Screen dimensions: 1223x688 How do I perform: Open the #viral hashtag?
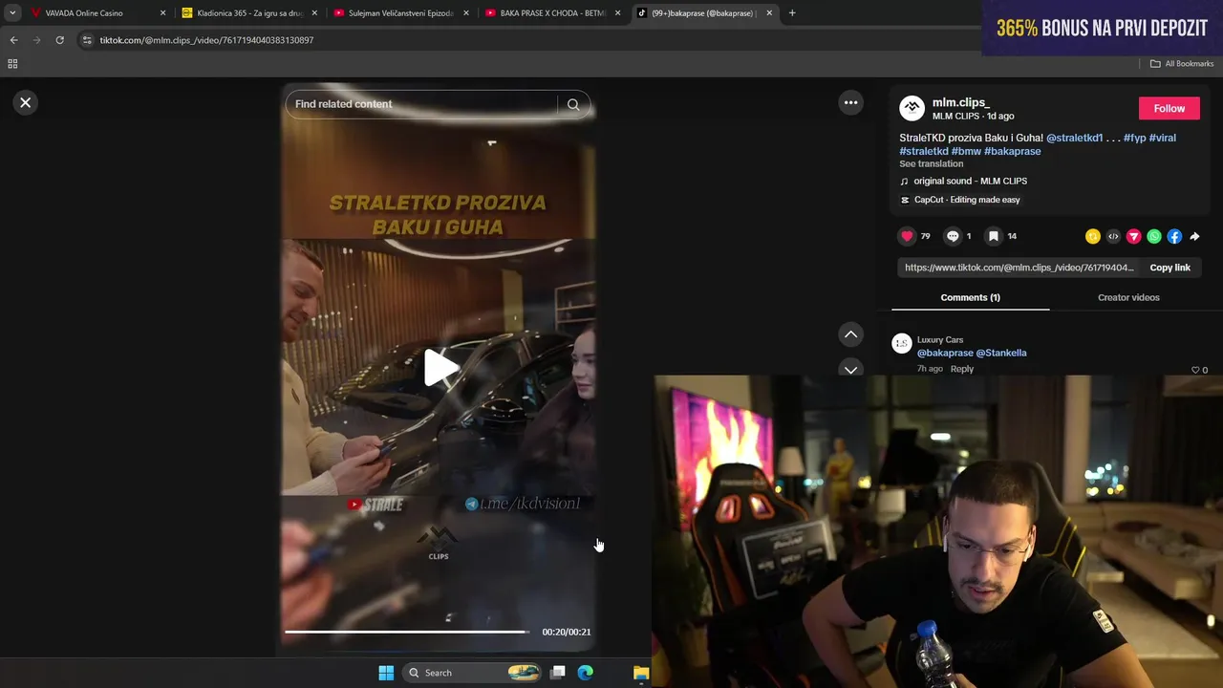click(x=1162, y=138)
